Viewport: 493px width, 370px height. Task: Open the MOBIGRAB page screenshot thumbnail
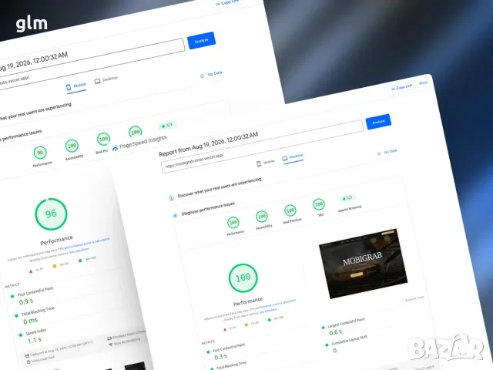363,264
